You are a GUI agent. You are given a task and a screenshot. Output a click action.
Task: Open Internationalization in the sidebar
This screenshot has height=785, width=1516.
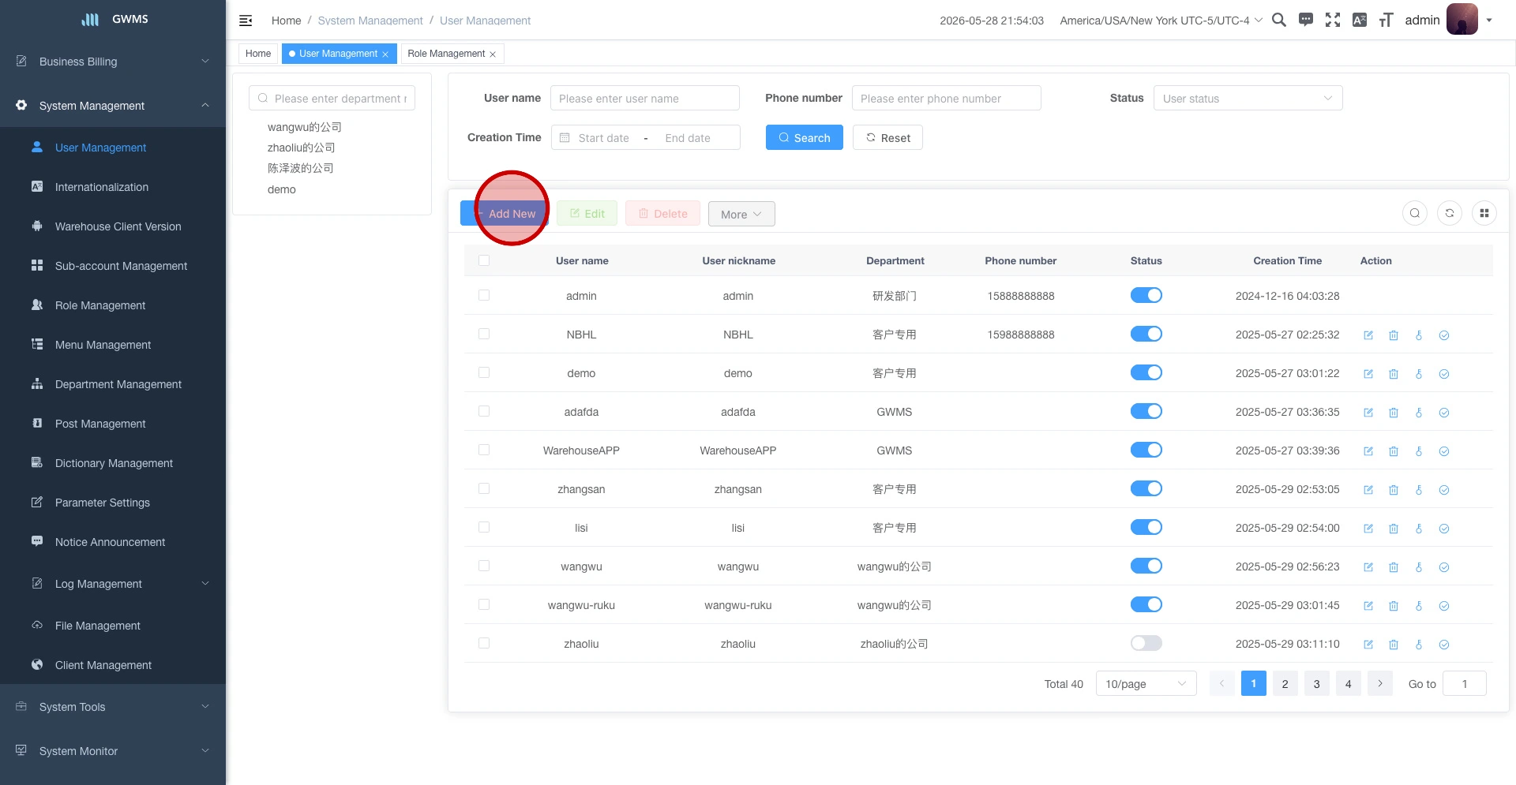(x=113, y=187)
